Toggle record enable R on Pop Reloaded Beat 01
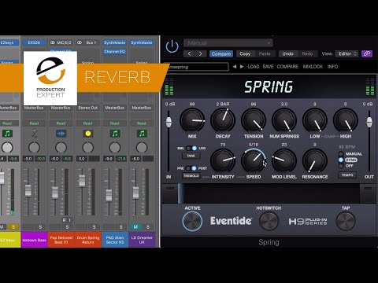Screen dimensions: 378x283 tap(64, 220)
